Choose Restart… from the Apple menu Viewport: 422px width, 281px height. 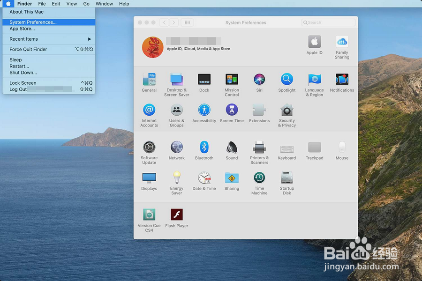coord(49,66)
